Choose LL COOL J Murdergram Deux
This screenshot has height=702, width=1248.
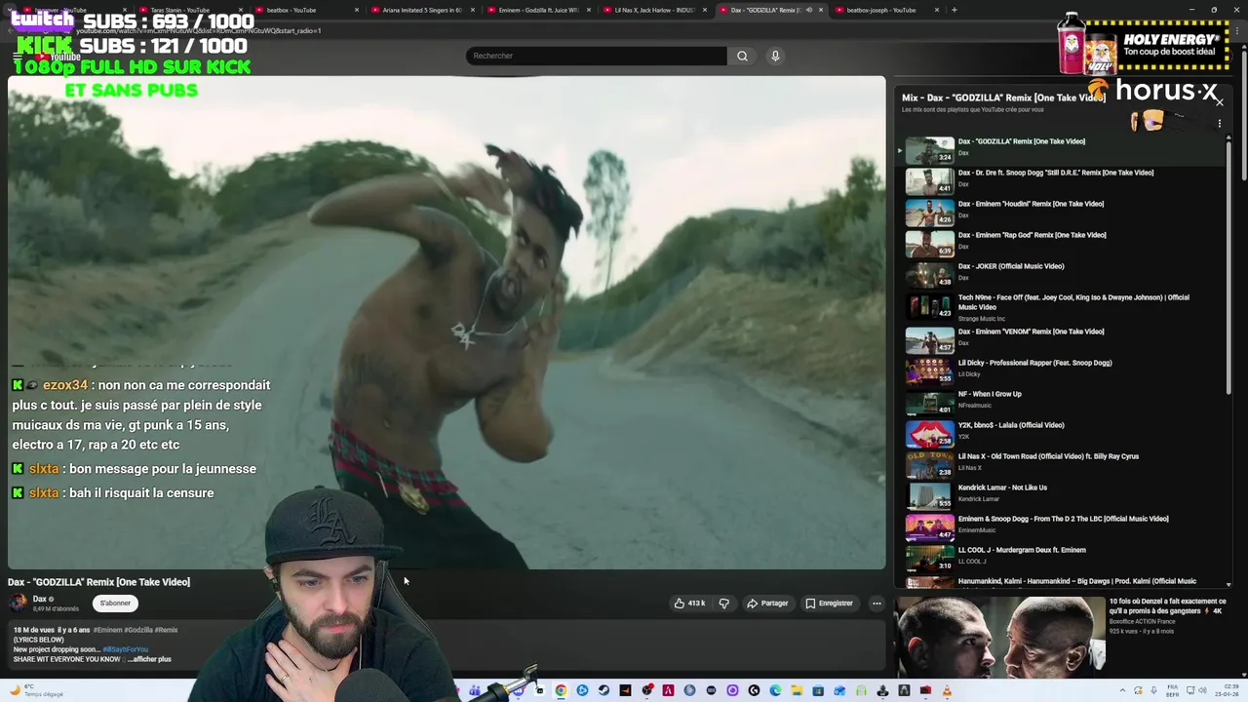[1061, 559]
